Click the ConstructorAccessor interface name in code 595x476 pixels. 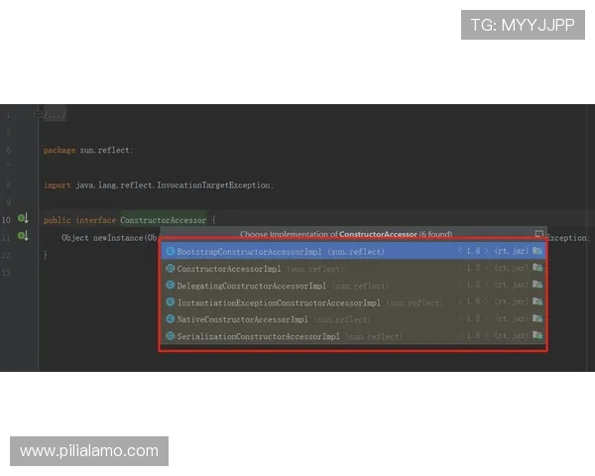164,220
